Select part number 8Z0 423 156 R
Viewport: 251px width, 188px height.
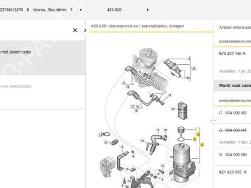[x=232, y=54]
